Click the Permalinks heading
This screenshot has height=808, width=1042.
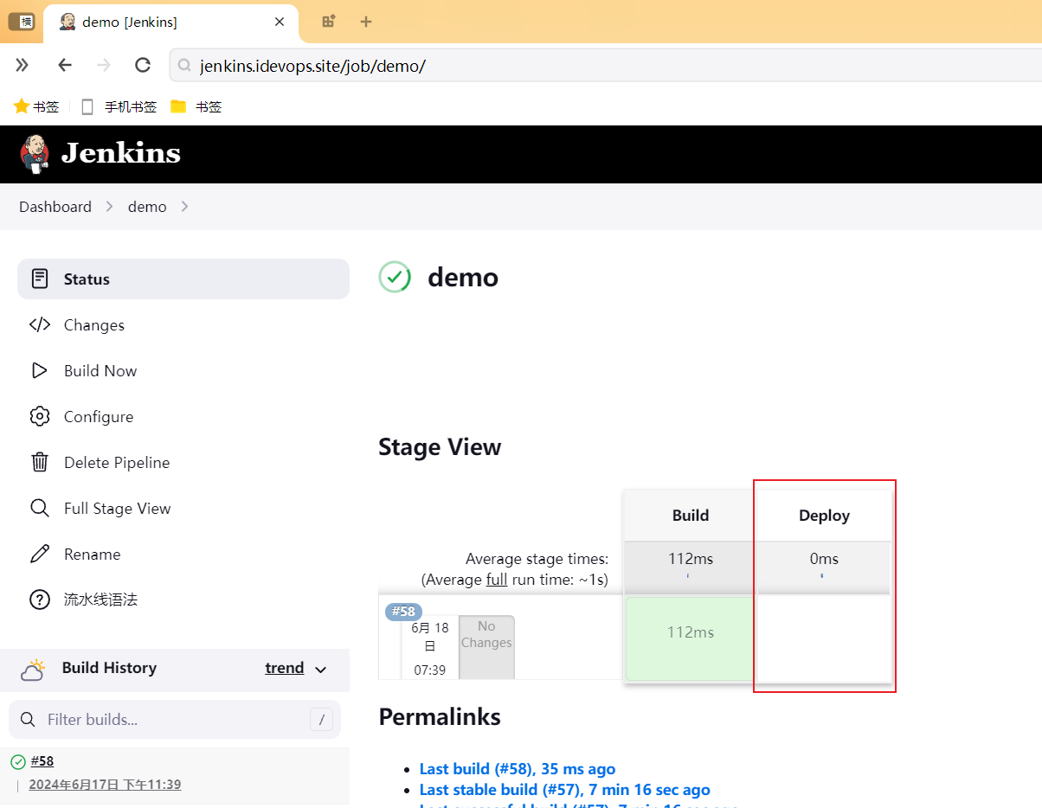(x=440, y=717)
